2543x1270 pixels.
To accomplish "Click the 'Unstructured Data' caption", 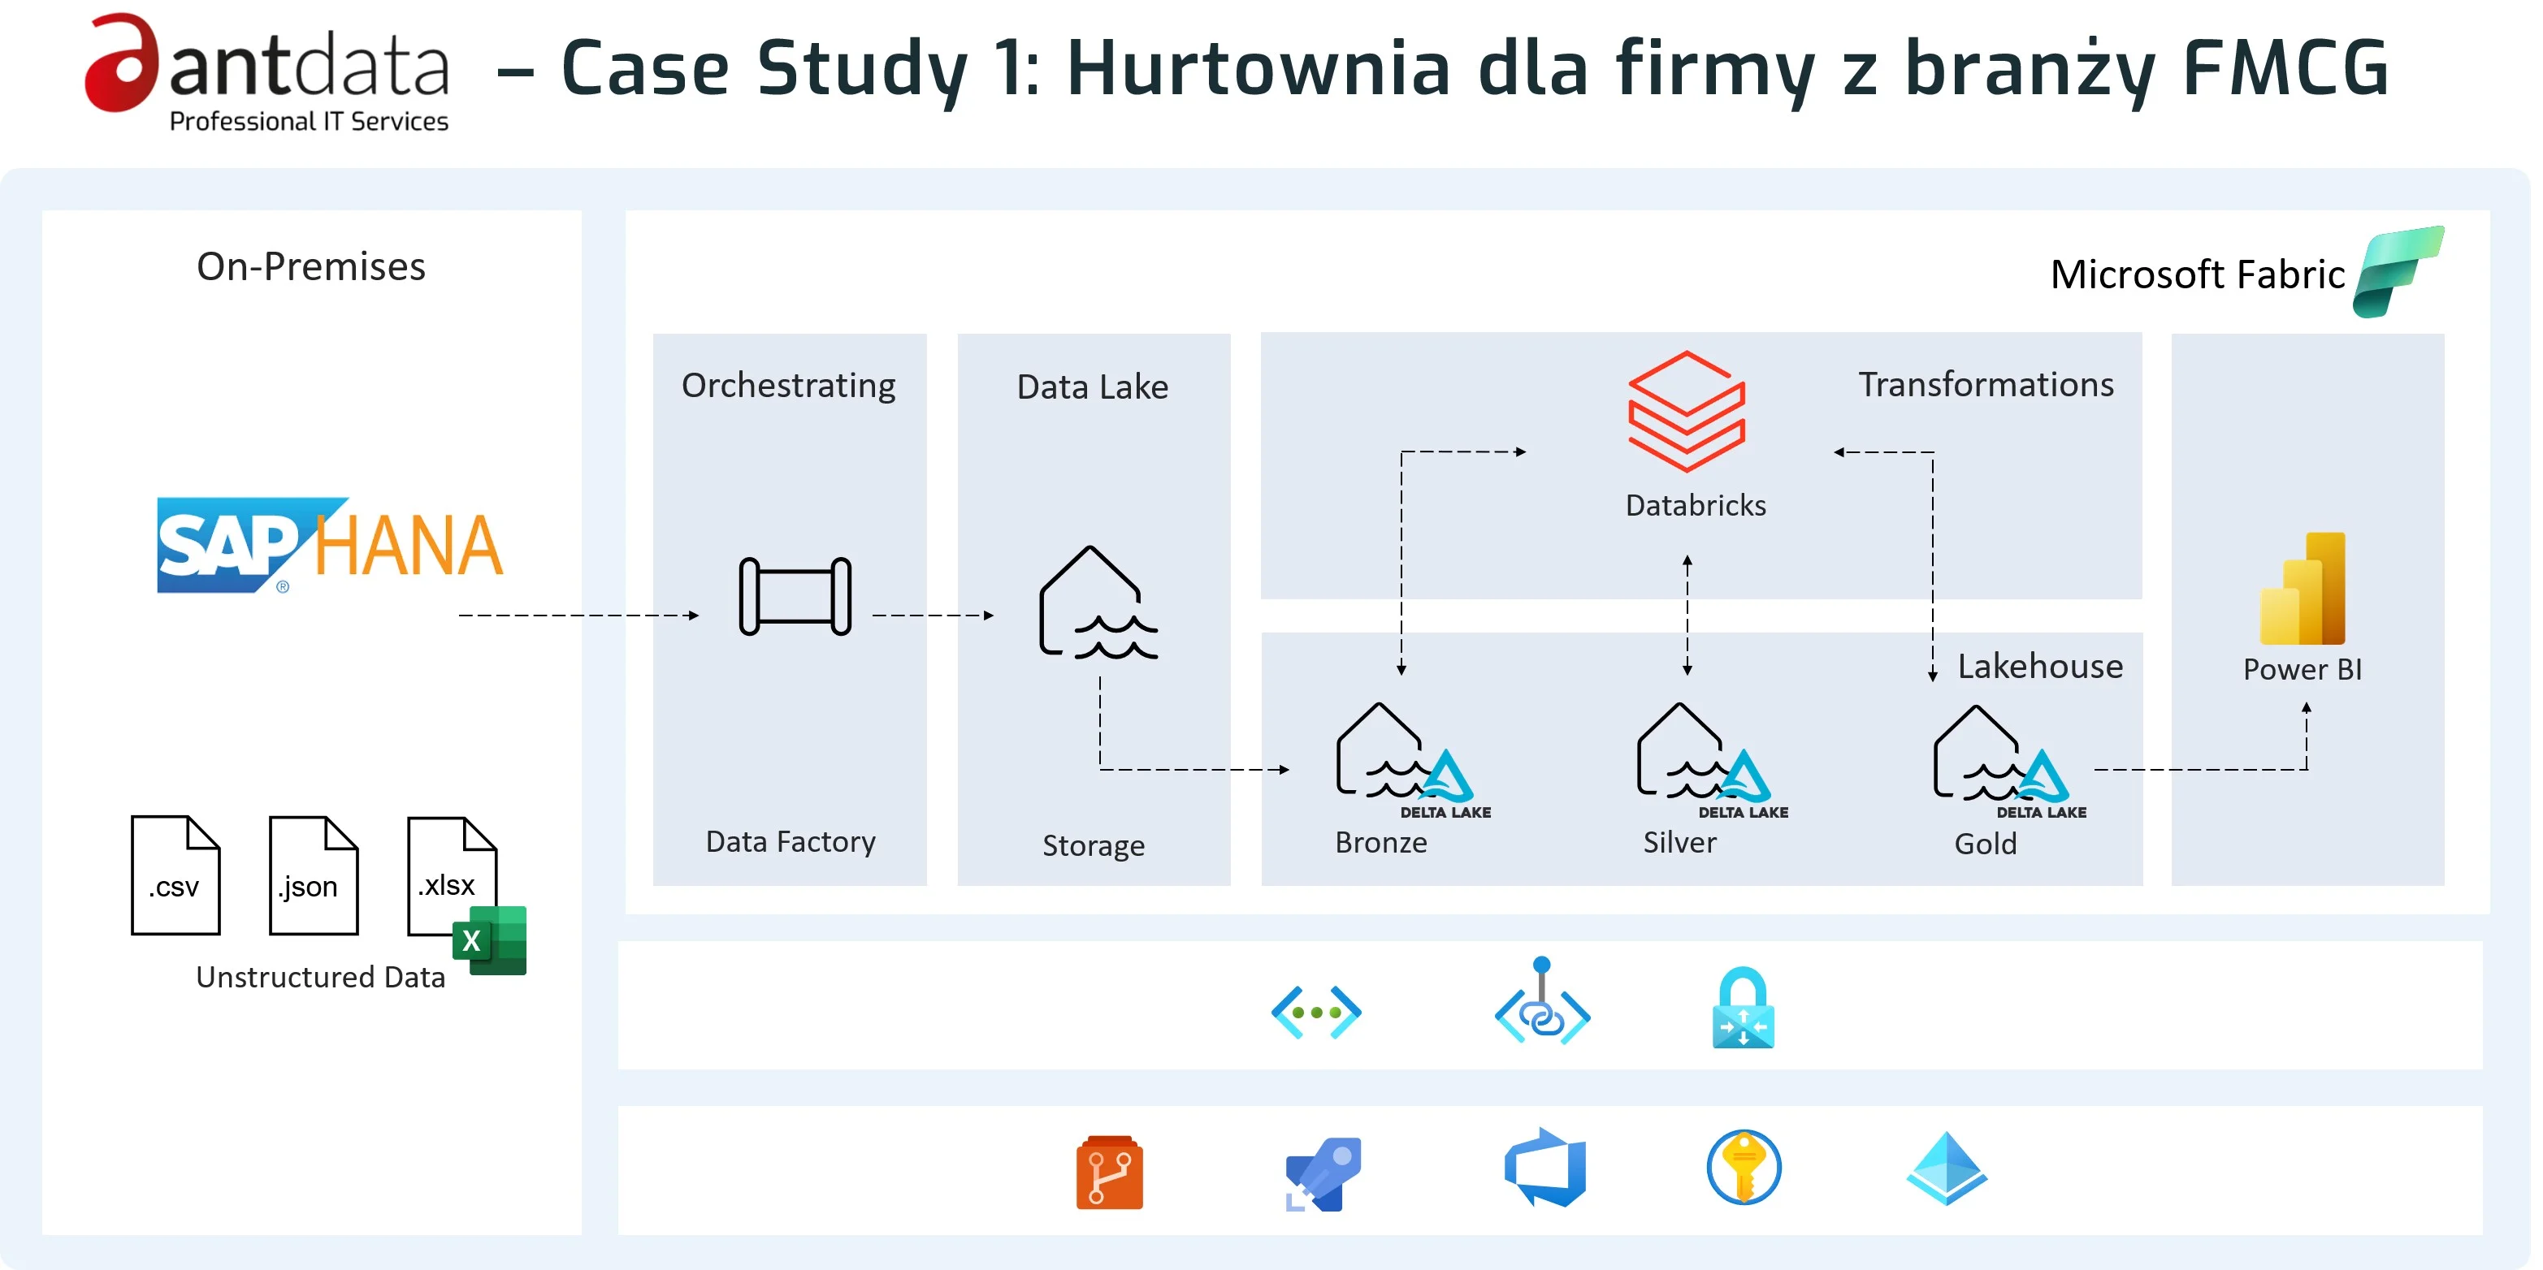I will point(320,977).
